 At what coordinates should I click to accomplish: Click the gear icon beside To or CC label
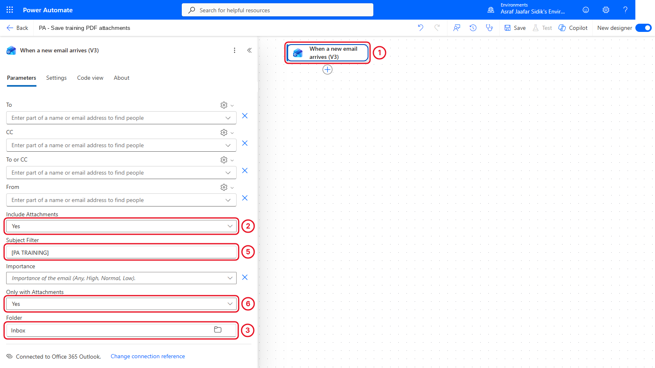[224, 160]
